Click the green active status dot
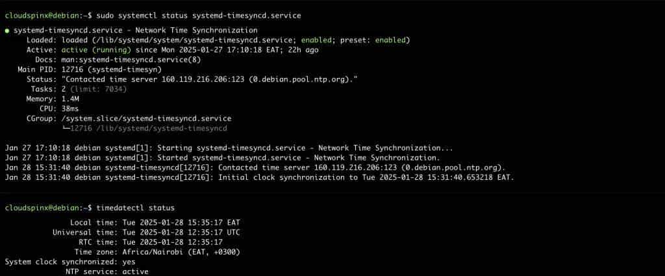665x276 pixels. (x=7, y=31)
